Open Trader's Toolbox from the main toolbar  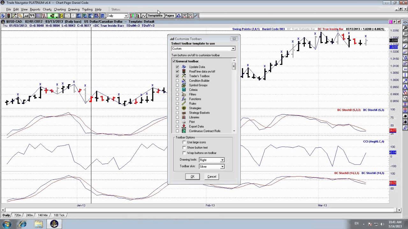click(x=15, y=16)
